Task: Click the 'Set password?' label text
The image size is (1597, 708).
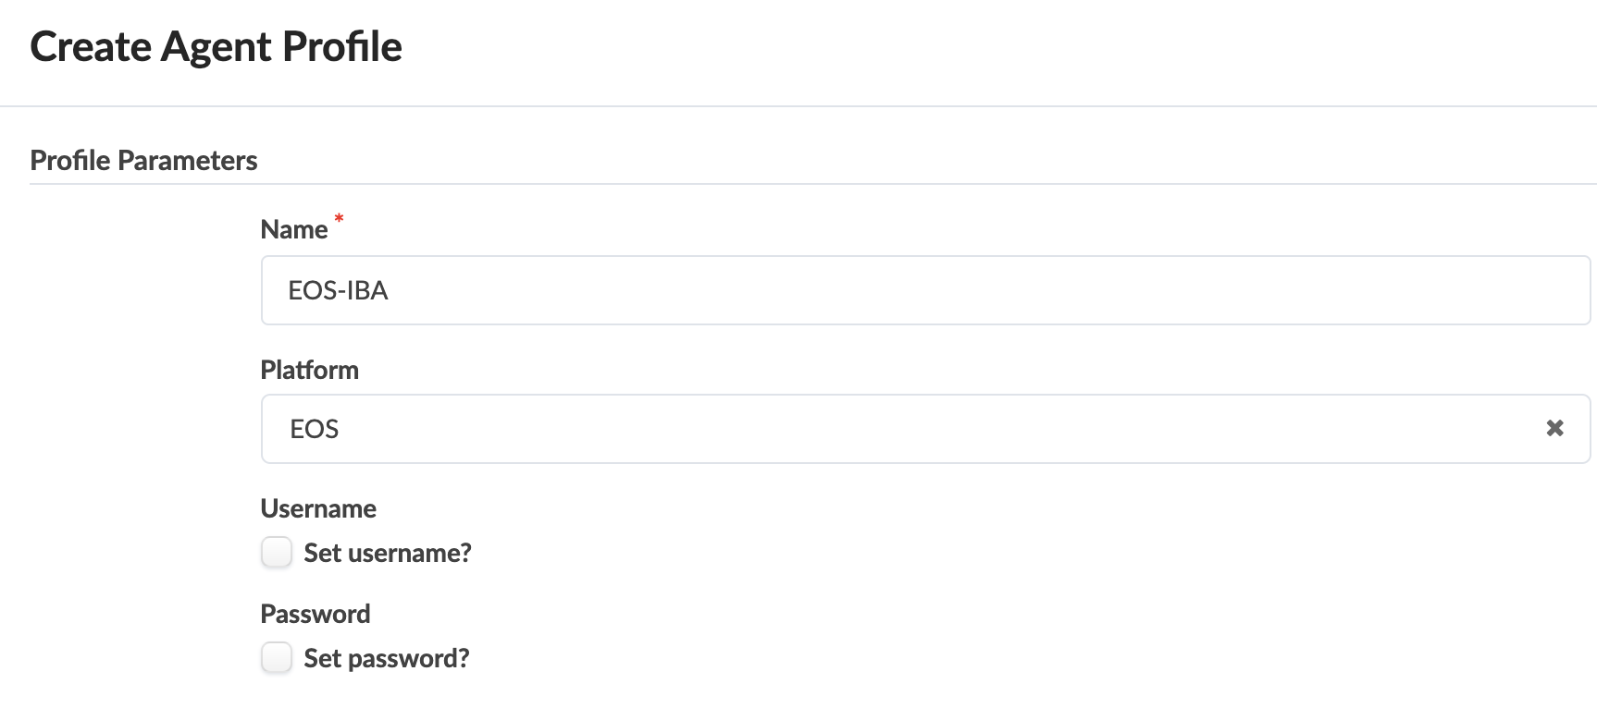Action: pos(387,658)
